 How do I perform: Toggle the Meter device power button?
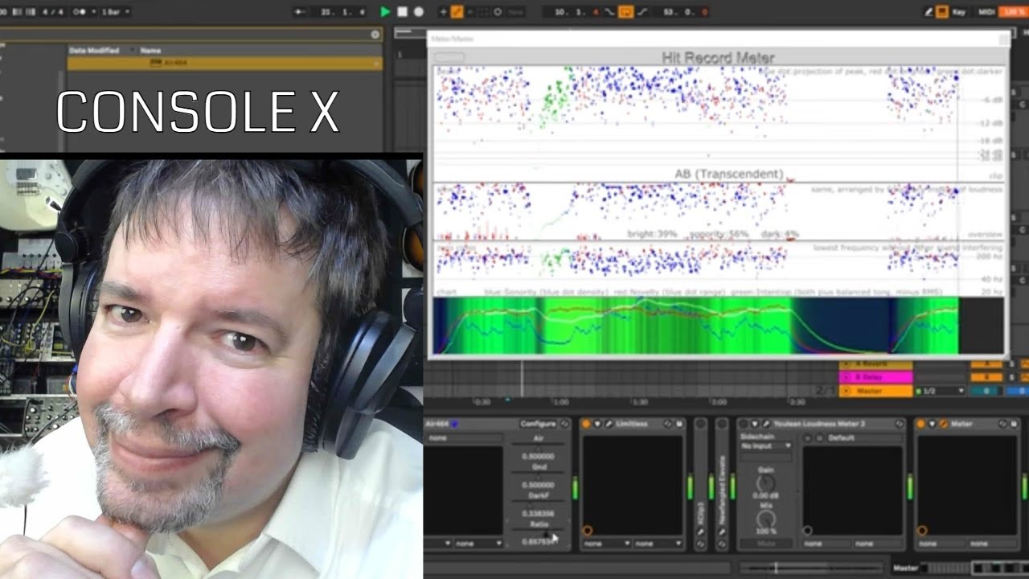tap(921, 424)
